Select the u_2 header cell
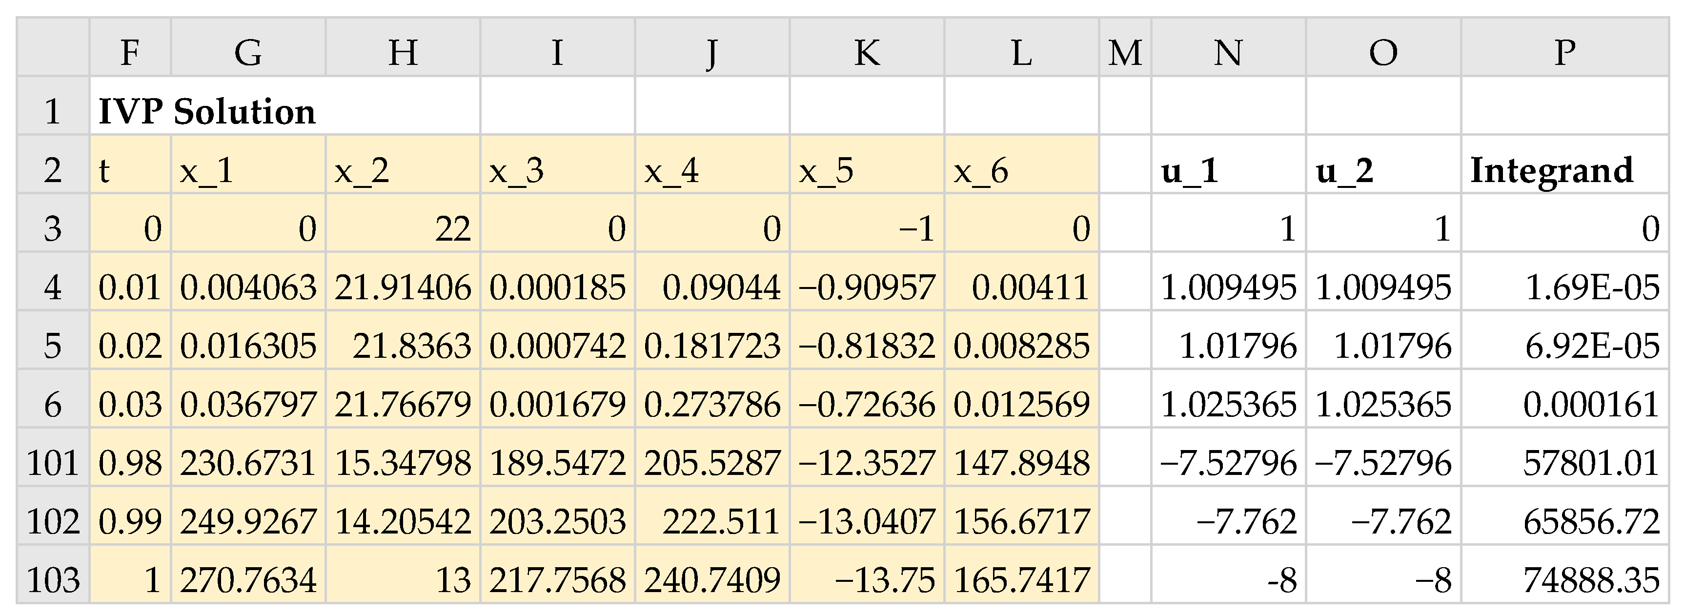 [1382, 171]
